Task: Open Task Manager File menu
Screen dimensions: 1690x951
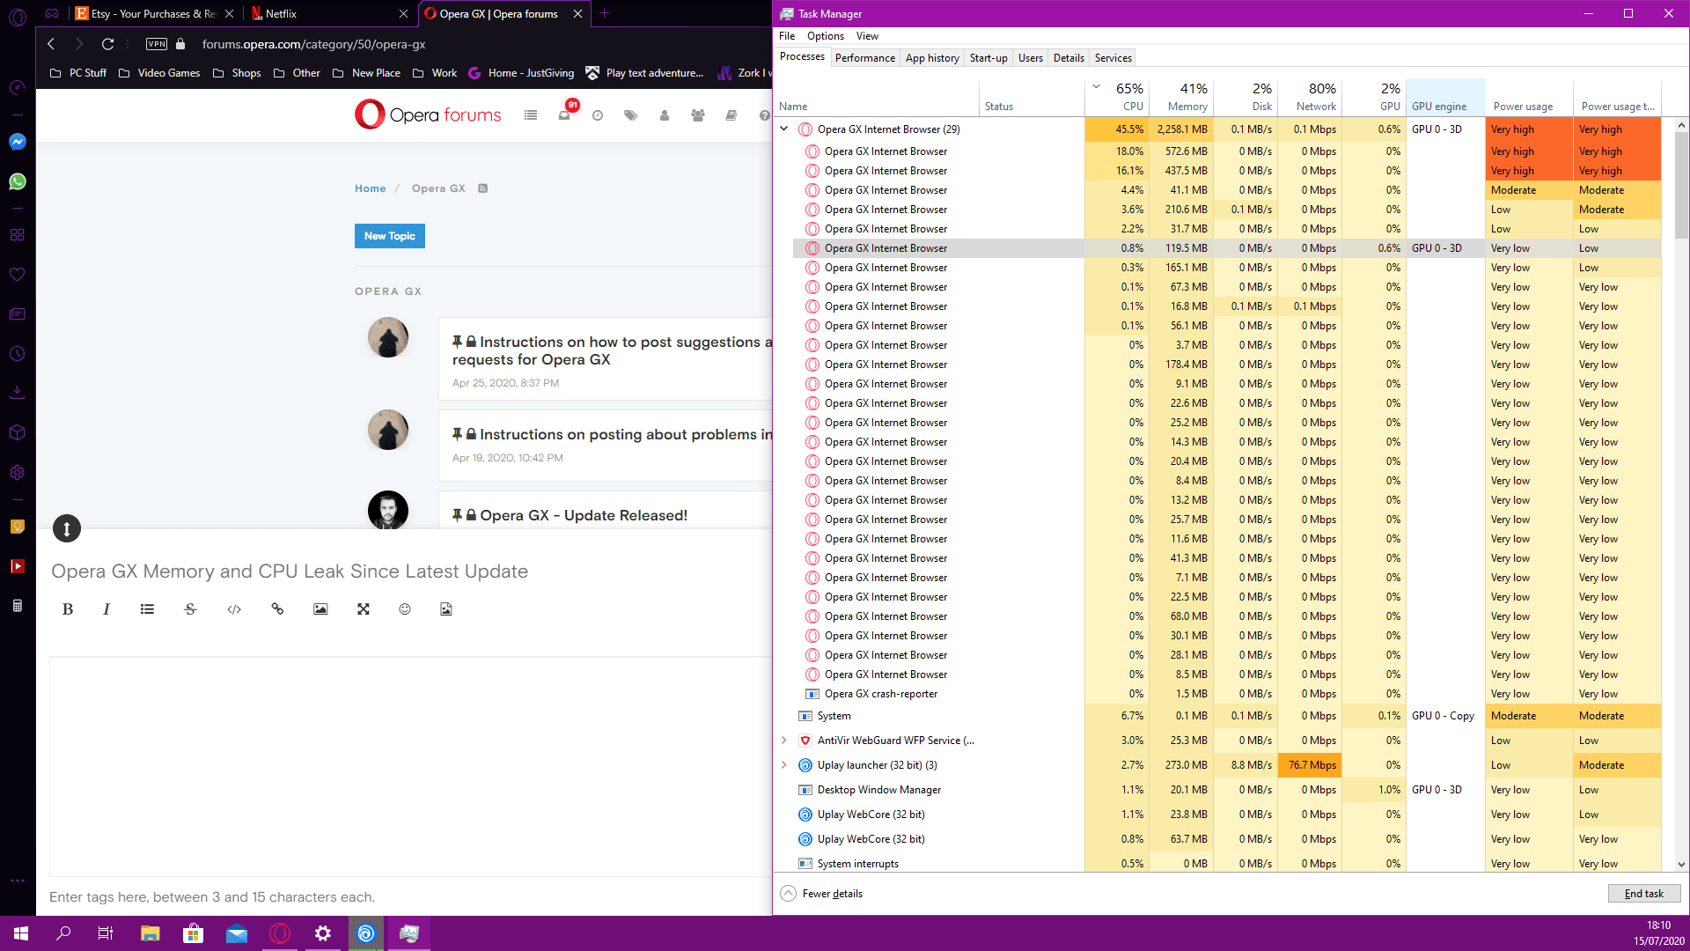Action: click(x=787, y=36)
